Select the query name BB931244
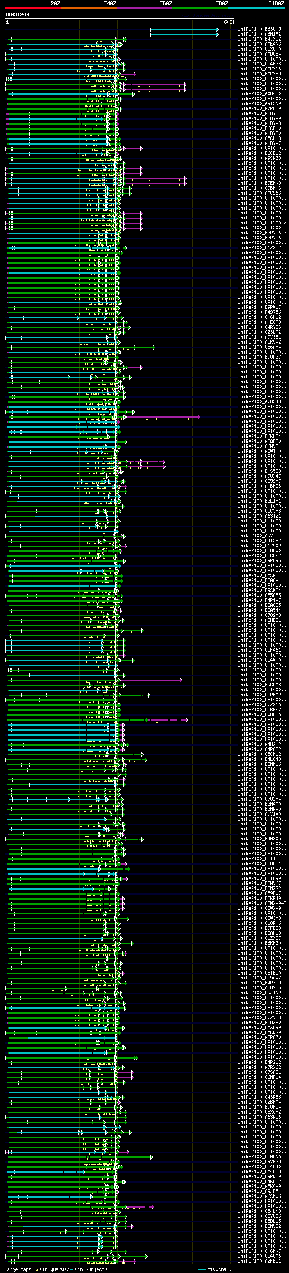289x1273 pixels. click(x=17, y=14)
